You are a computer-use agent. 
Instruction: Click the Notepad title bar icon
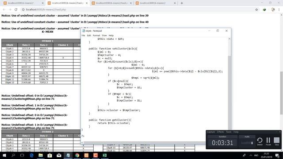84,31
